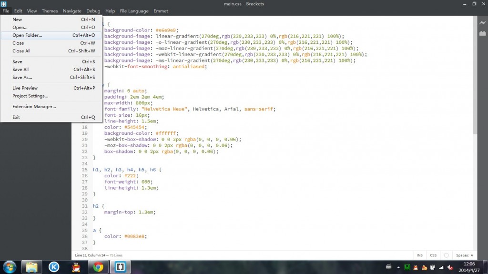Open the File Language menu
This screenshot has width=488, height=274.
coord(134,11)
